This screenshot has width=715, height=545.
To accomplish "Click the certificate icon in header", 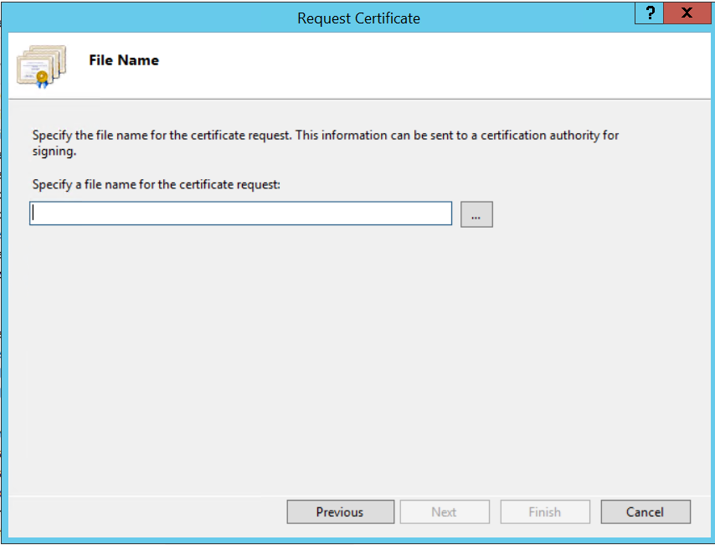I will 42,66.
